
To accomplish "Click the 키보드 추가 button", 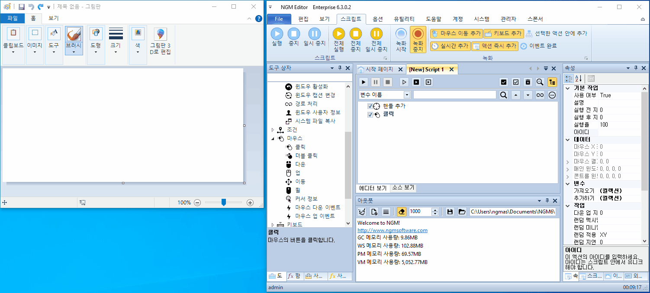I will point(504,33).
